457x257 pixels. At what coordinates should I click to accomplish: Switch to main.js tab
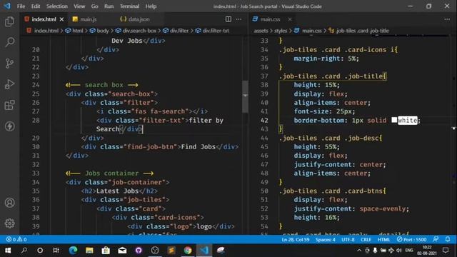click(x=88, y=19)
